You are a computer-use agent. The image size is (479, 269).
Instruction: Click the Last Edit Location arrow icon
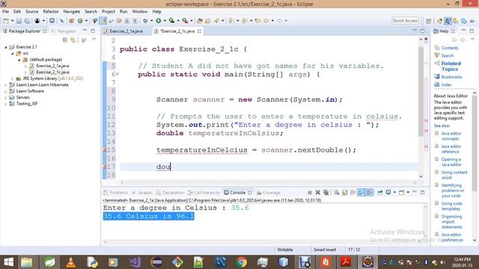point(257,21)
